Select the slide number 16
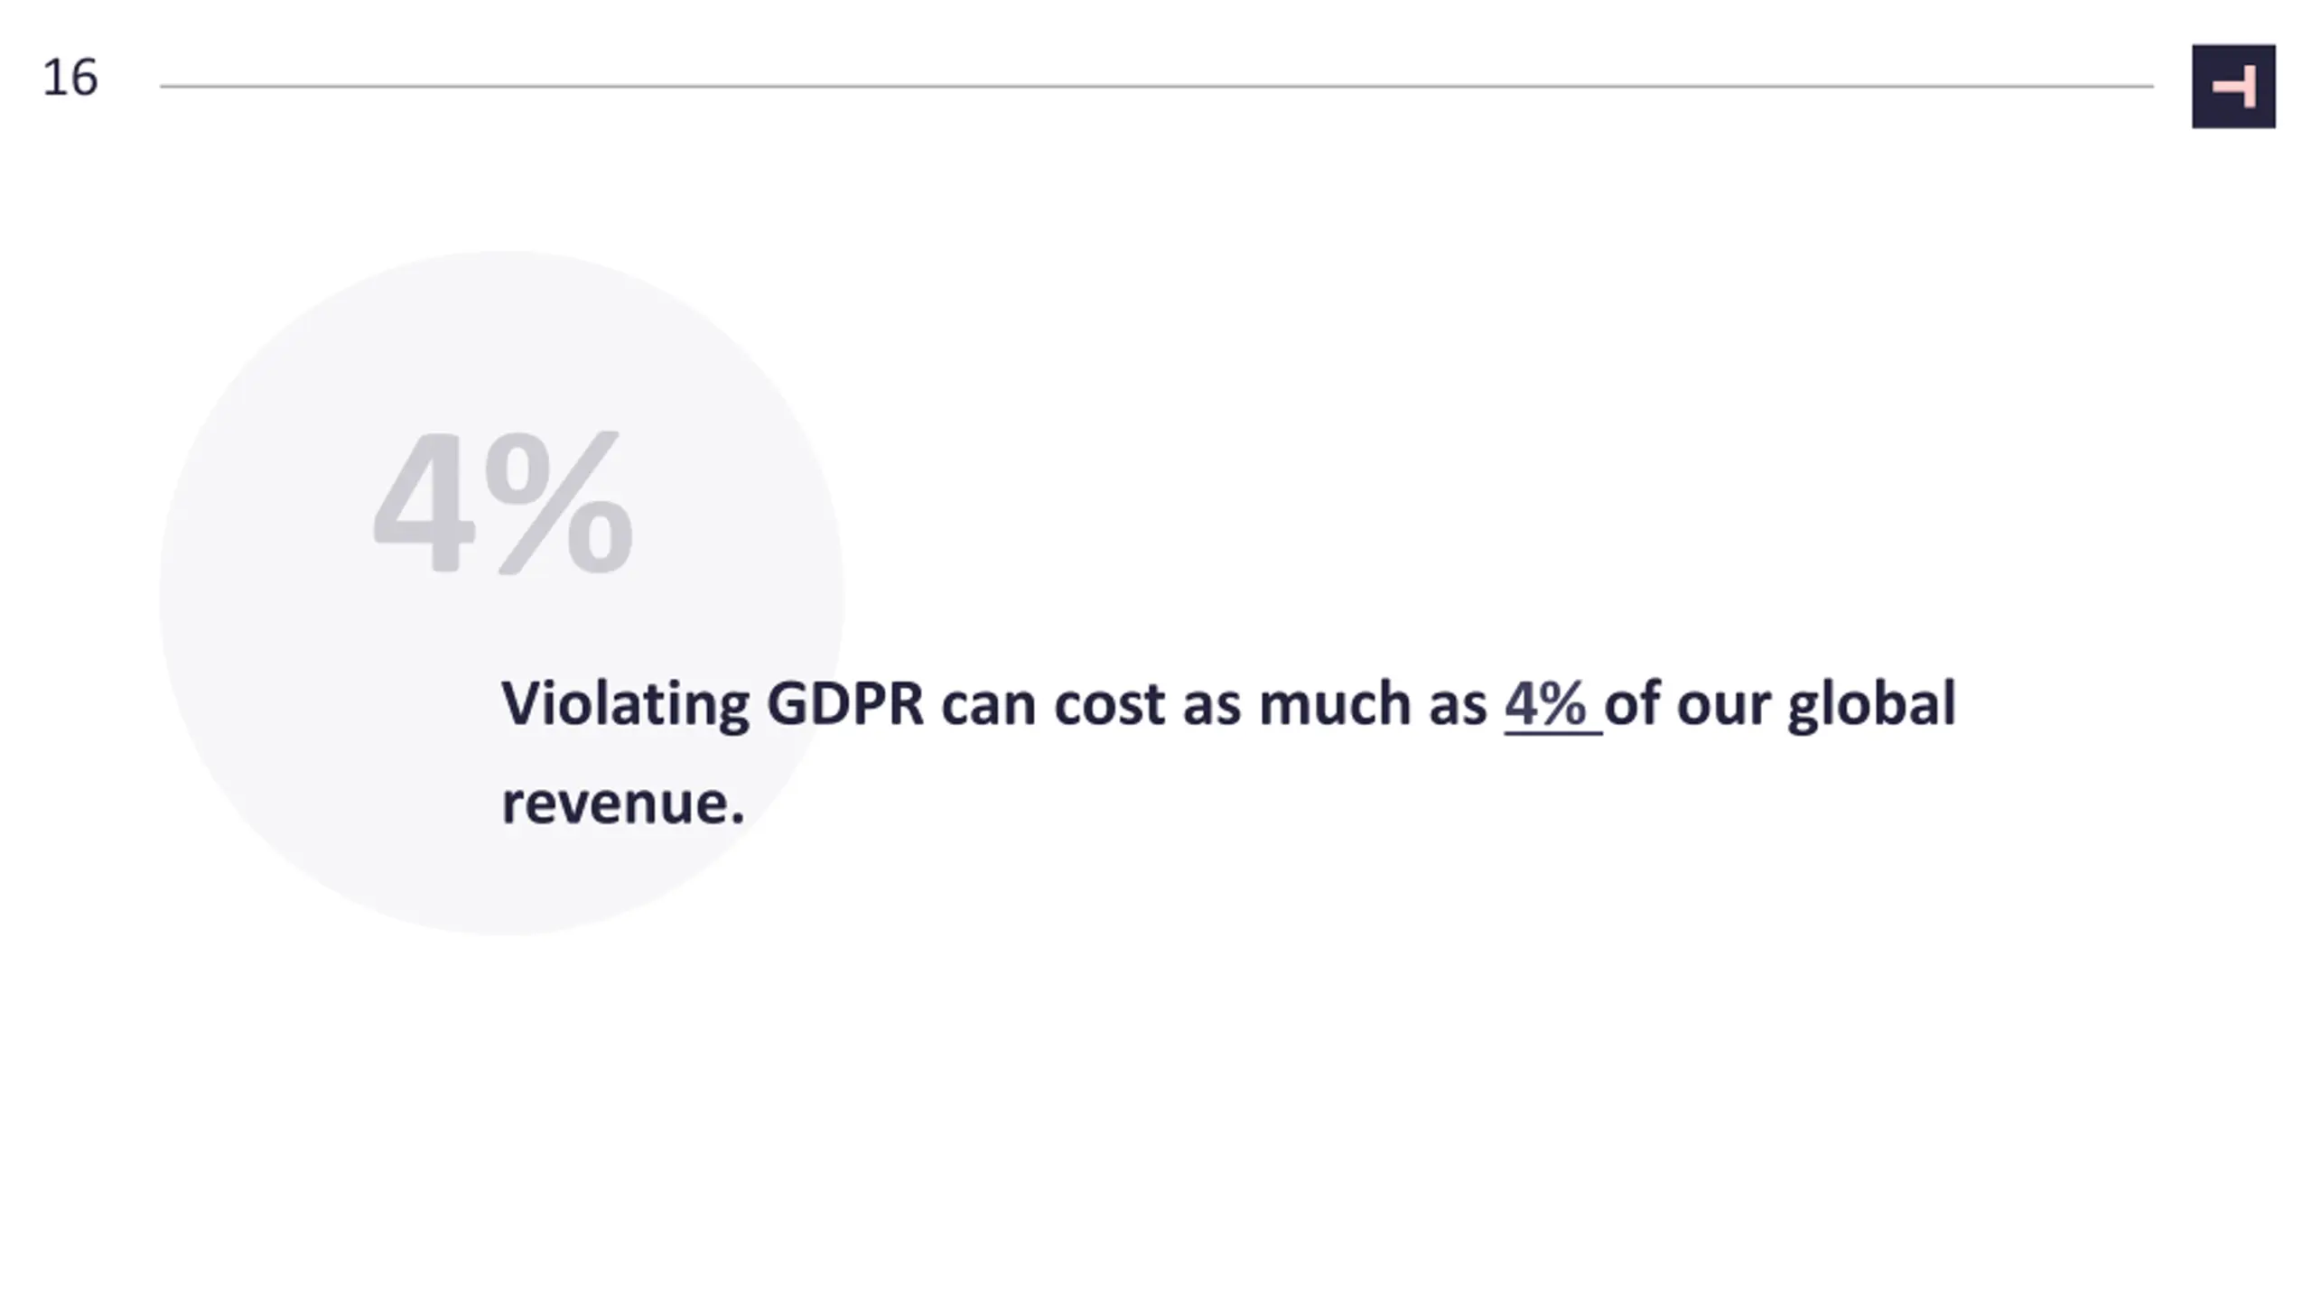The height and width of the screenshot is (1300, 2312). click(x=70, y=78)
